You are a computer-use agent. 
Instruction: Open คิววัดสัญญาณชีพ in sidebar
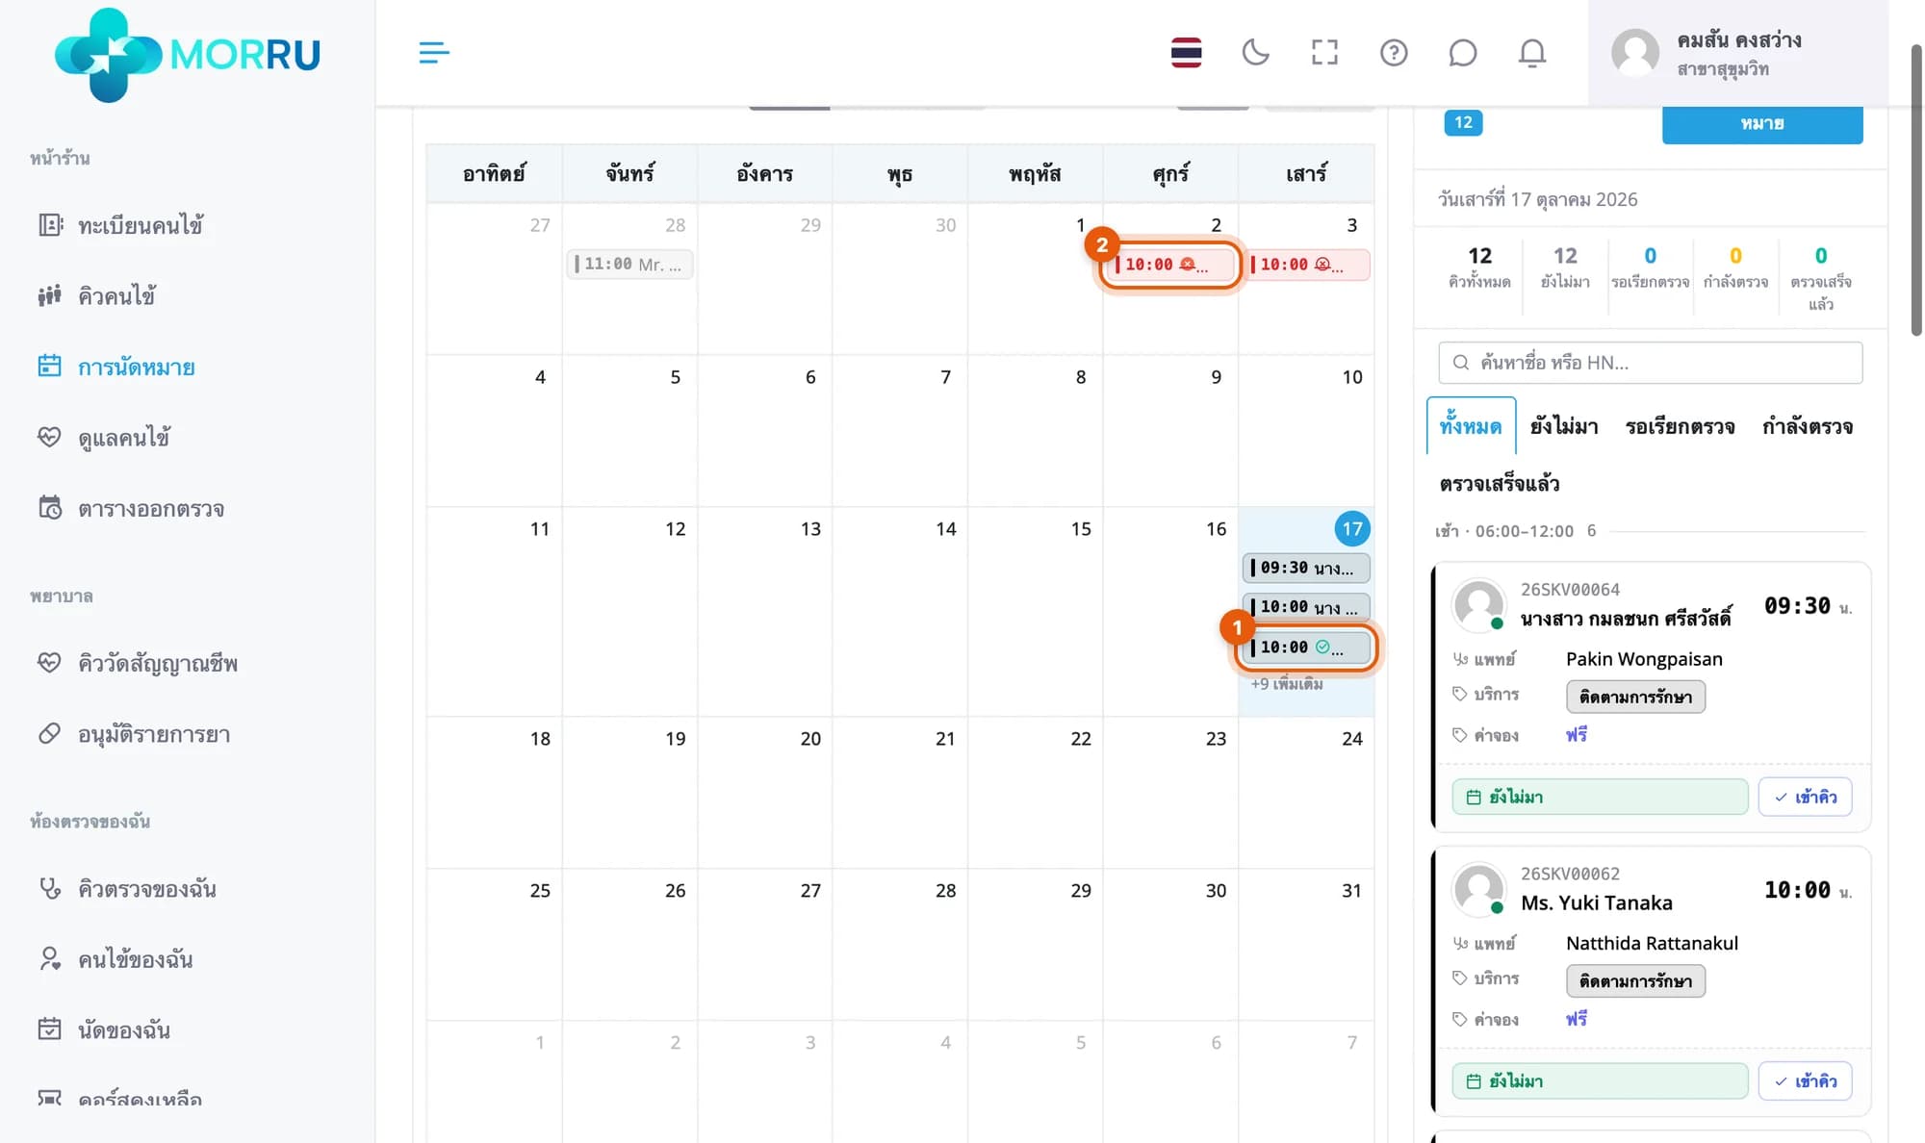pyautogui.click(x=138, y=663)
